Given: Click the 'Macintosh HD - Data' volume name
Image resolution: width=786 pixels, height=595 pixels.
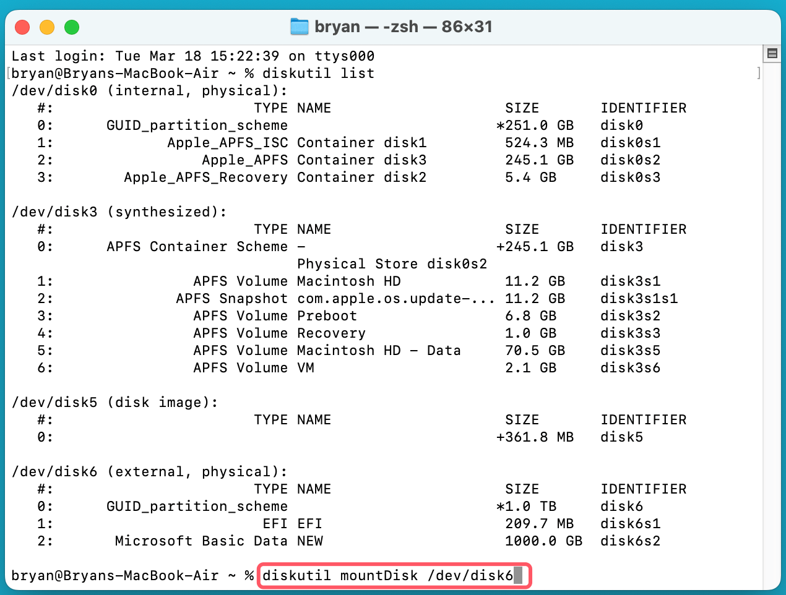Looking at the screenshot, I should [x=379, y=351].
